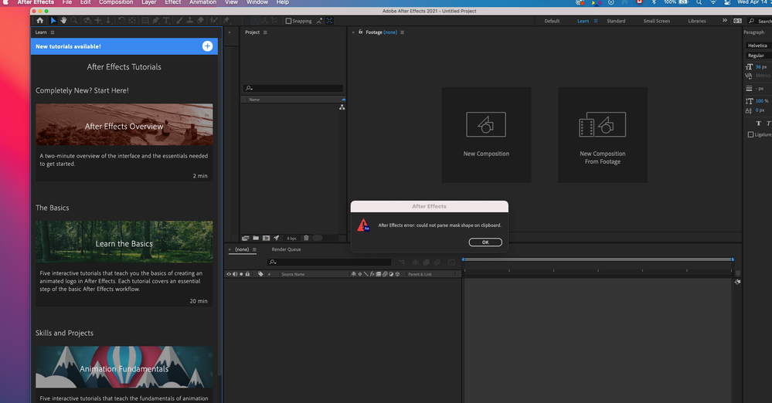
Task: Switch to the Default workspace
Action: (x=552, y=21)
